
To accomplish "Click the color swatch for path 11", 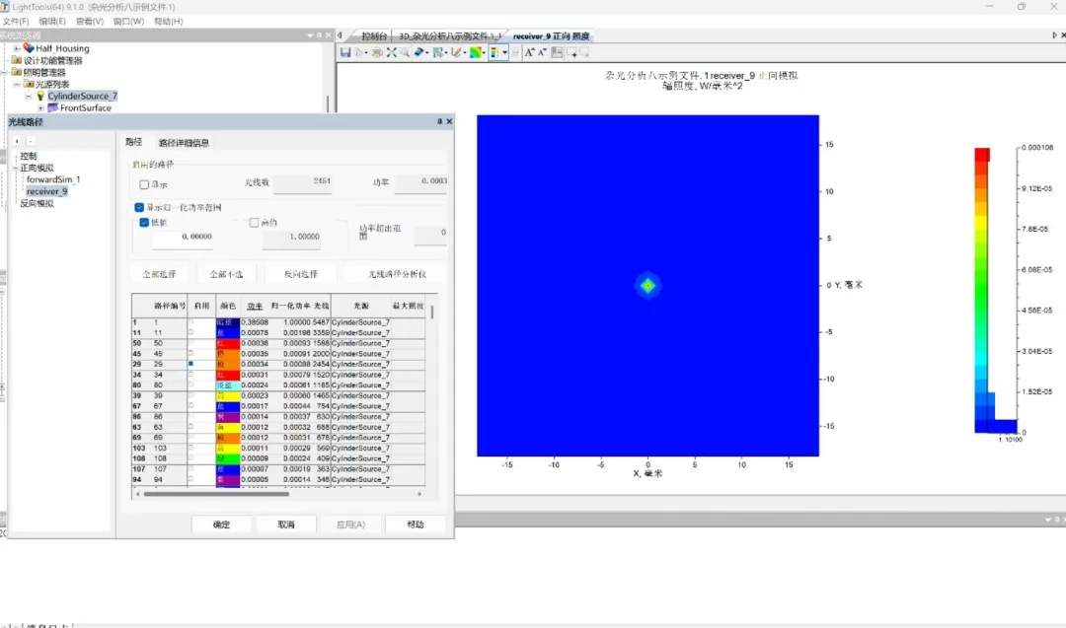I will point(227,333).
